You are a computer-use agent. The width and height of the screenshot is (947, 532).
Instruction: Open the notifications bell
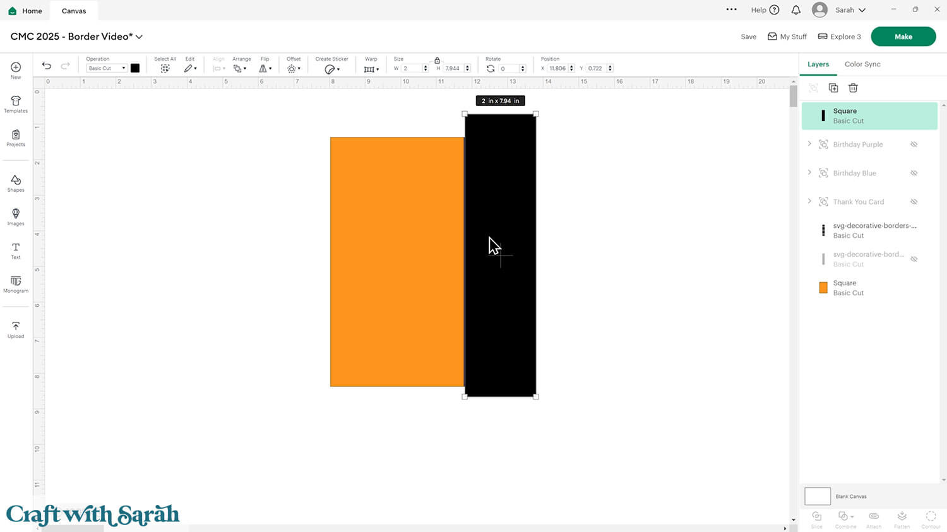pyautogui.click(x=796, y=10)
